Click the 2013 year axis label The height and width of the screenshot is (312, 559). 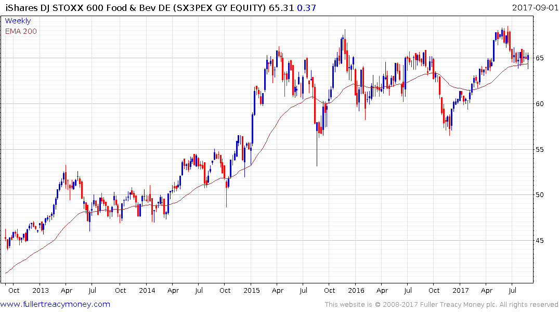tap(40, 290)
